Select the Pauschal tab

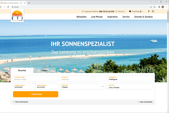(x=22, y=70)
